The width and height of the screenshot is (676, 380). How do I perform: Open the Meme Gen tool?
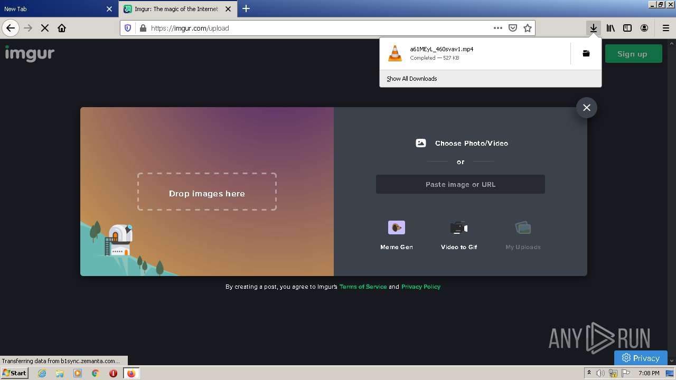(x=397, y=235)
